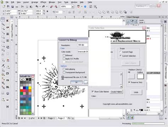Image resolution: width=168 pixels, height=127 pixels.
Task: Enable the Anti-aliasing checkbox
Action: click(64, 69)
